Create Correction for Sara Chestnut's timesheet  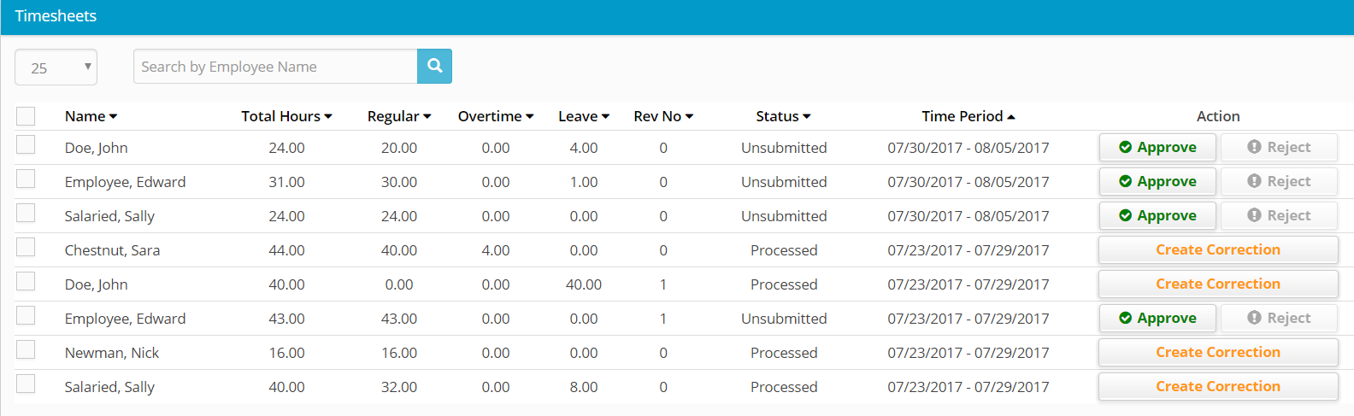(x=1217, y=250)
